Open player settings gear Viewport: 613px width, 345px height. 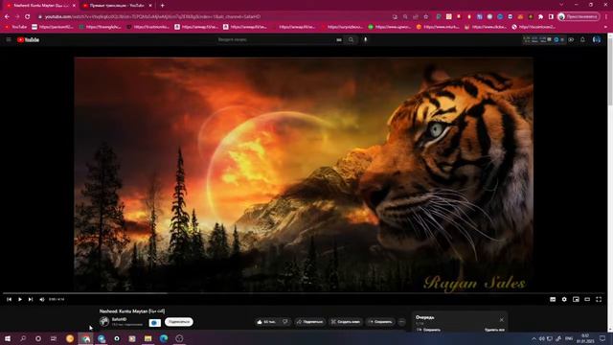564,299
